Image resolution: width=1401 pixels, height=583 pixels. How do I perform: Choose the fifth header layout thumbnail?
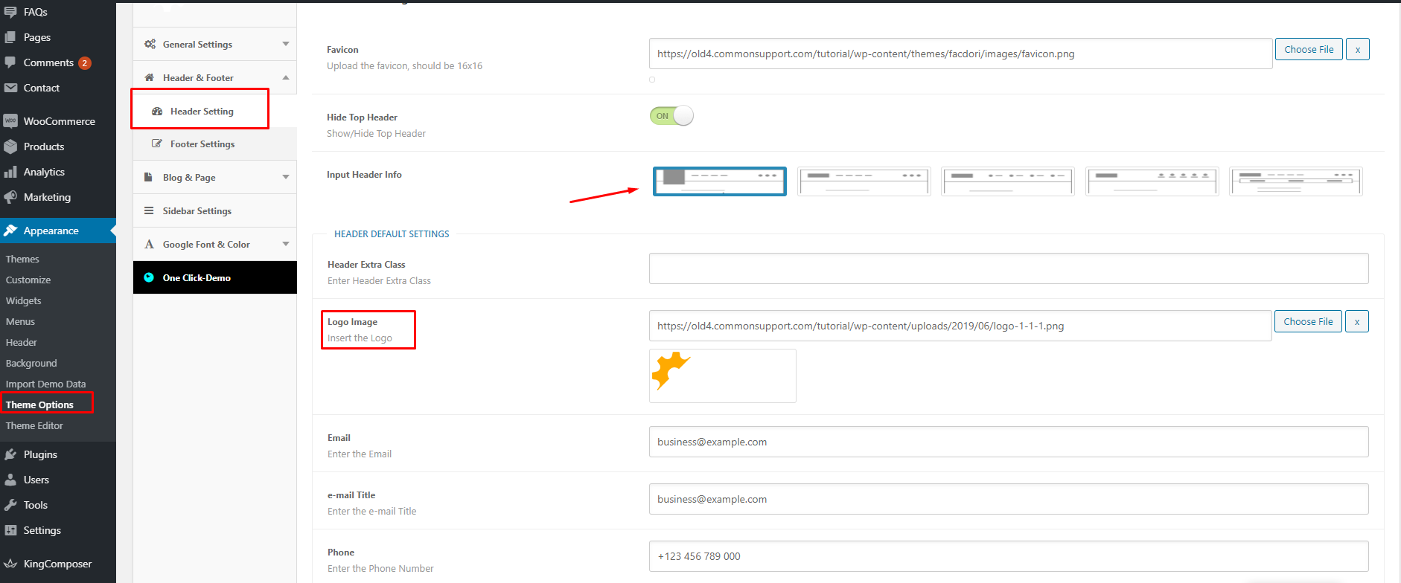coord(1295,181)
